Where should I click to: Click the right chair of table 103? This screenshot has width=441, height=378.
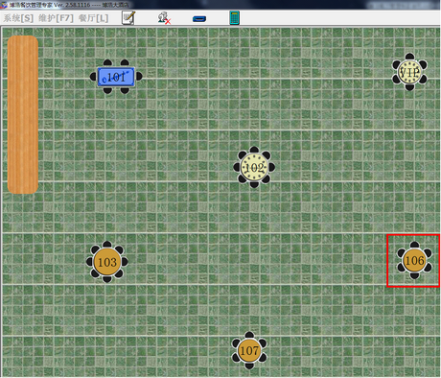[125, 262]
